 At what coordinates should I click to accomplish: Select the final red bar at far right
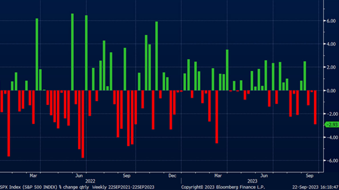[315, 107]
